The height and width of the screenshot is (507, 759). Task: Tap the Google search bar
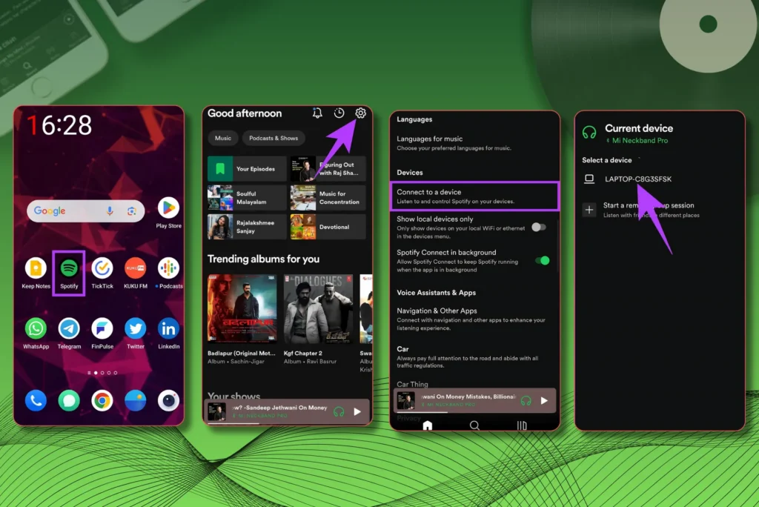coord(86,211)
